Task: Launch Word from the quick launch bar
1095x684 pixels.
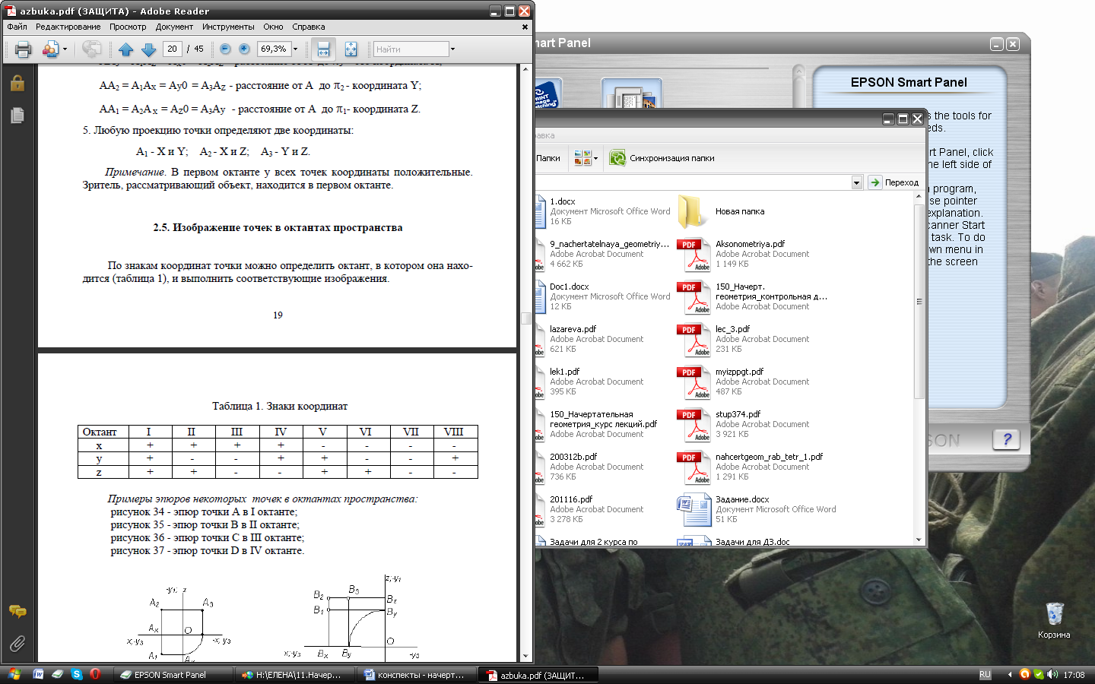Action: [38, 674]
